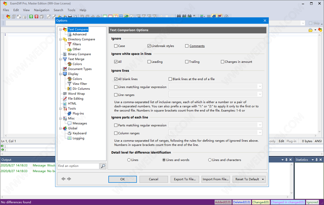Screen dimensions: 324x205
Task: Open the Comments link
Action: (197, 46)
